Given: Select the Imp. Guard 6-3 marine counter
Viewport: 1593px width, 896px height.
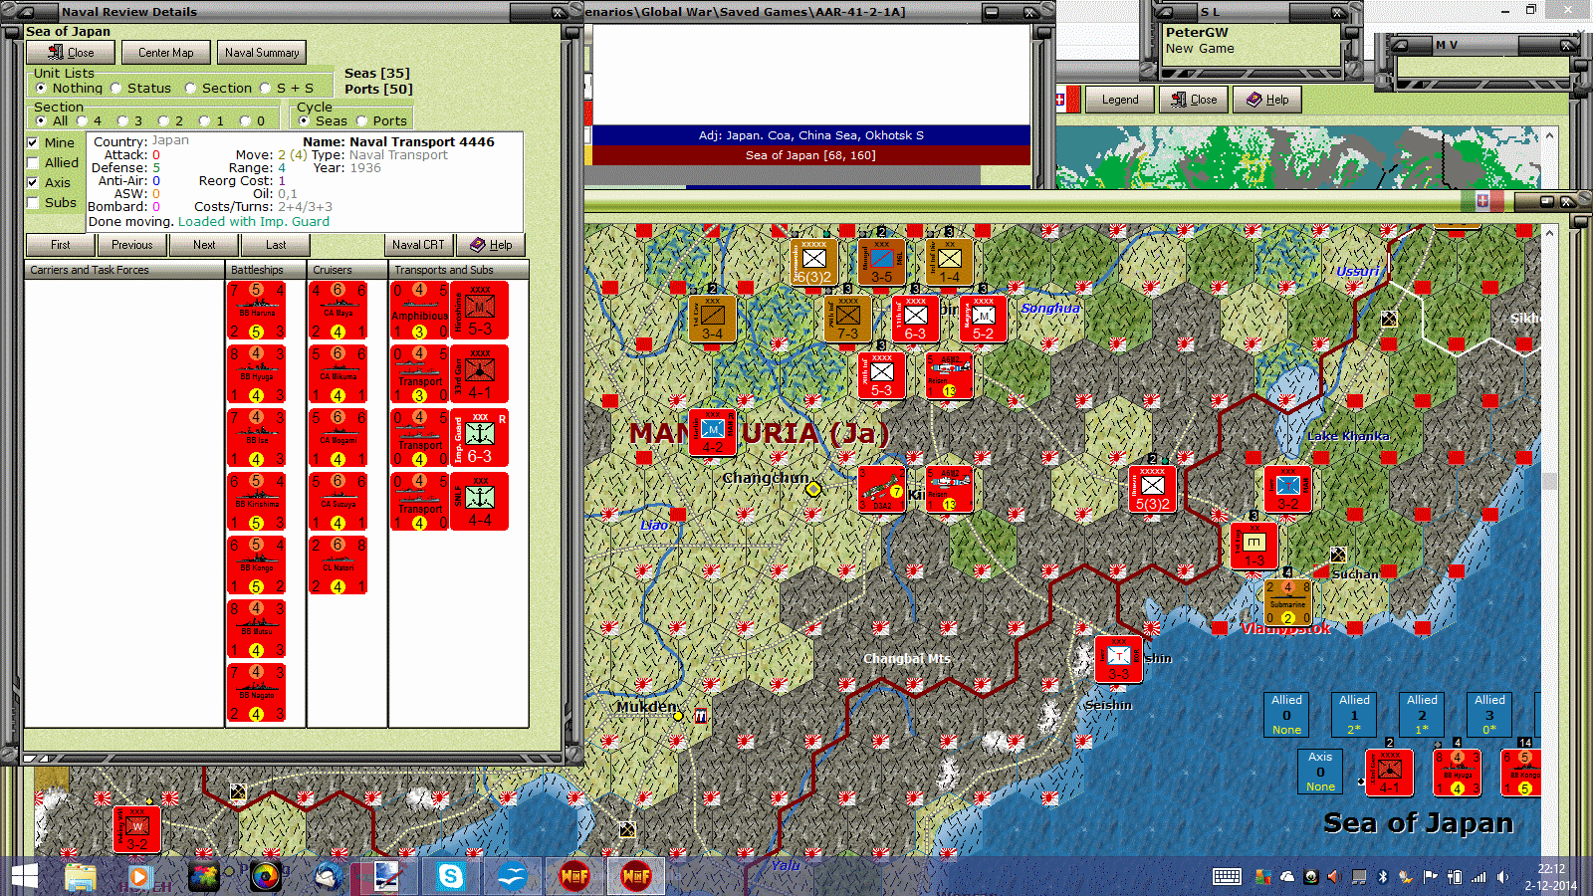Looking at the screenshot, I should click(x=480, y=438).
